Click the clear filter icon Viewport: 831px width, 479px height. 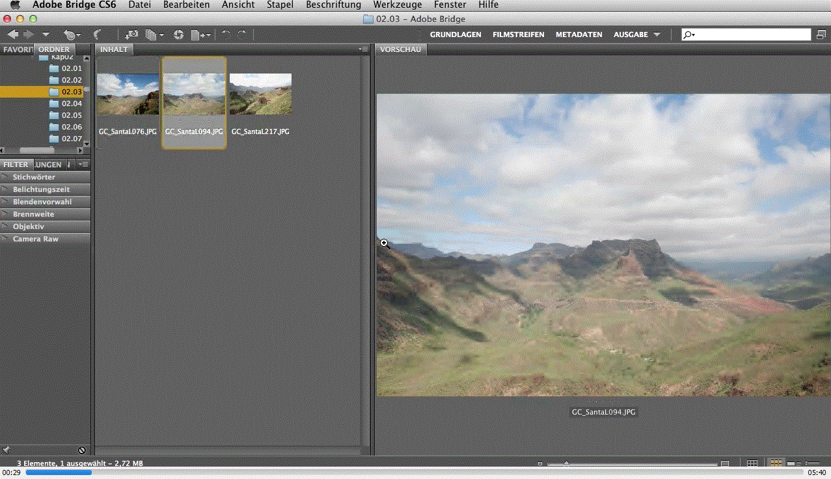point(82,450)
